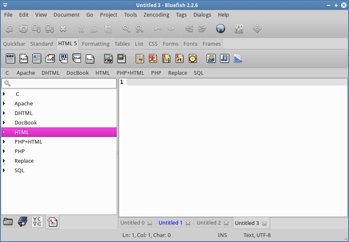Insert the nav tag icon
349x242 pixels.
(24, 59)
